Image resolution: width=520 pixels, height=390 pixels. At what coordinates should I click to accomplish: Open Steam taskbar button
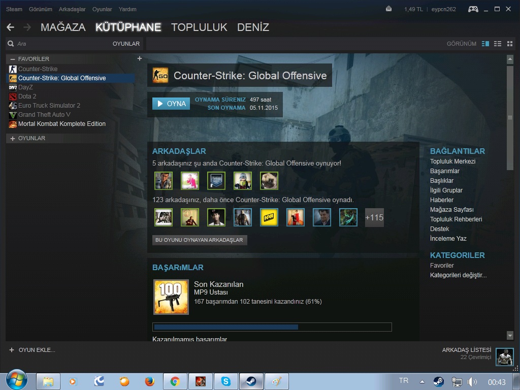tap(251, 381)
